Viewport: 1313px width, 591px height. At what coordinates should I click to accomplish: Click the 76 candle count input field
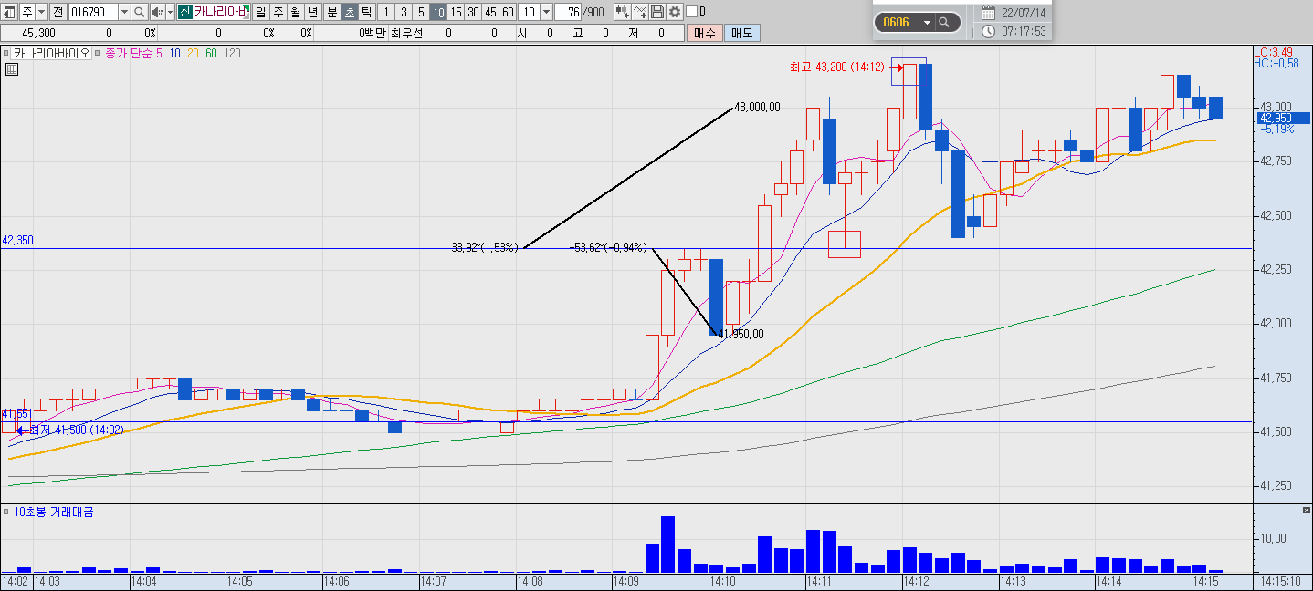coord(568,12)
